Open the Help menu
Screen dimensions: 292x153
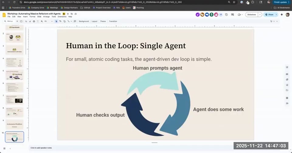[70, 17]
